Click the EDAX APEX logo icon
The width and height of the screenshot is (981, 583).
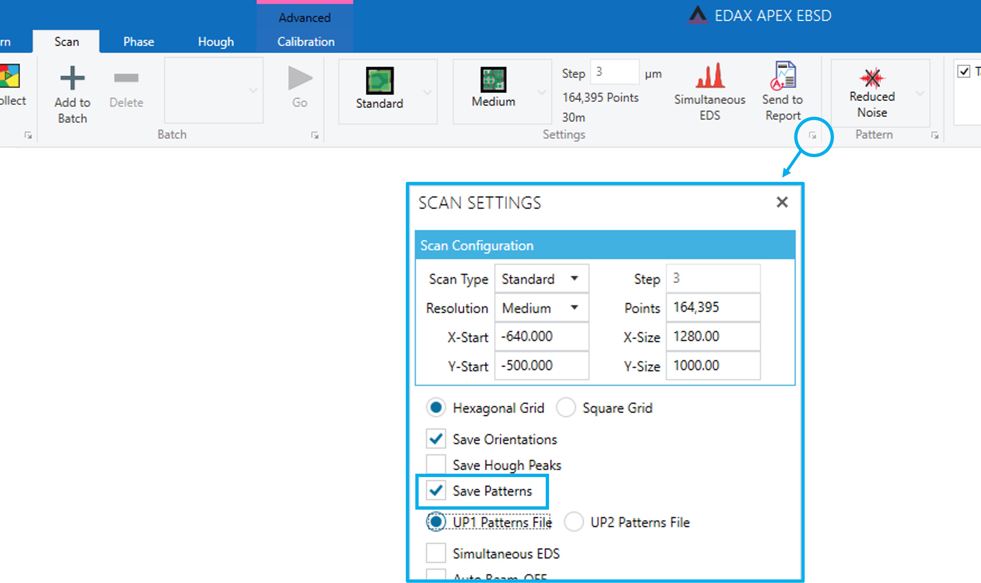[x=699, y=16]
